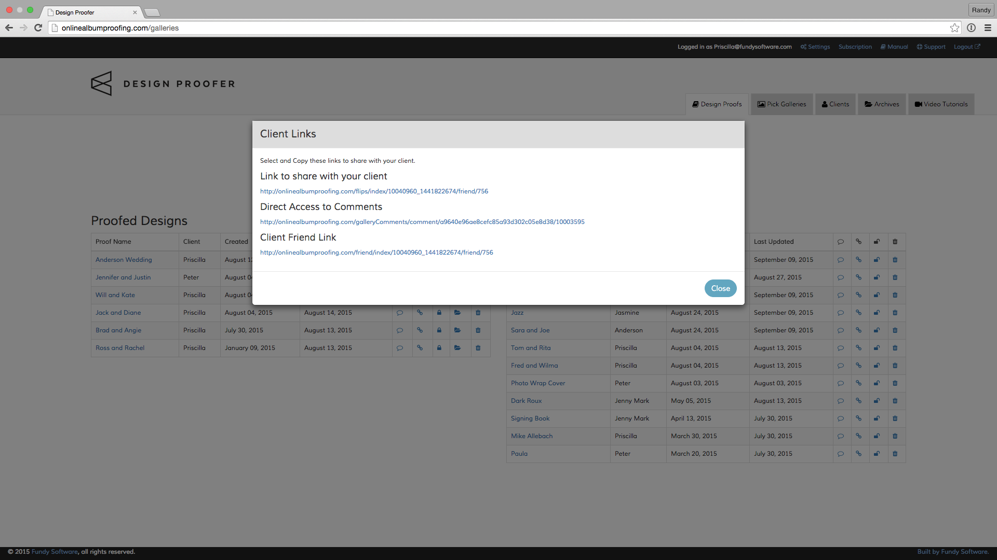Screen dimensions: 997x560
Task: Click trash icon for Ross and Rachel
Action: (x=478, y=348)
